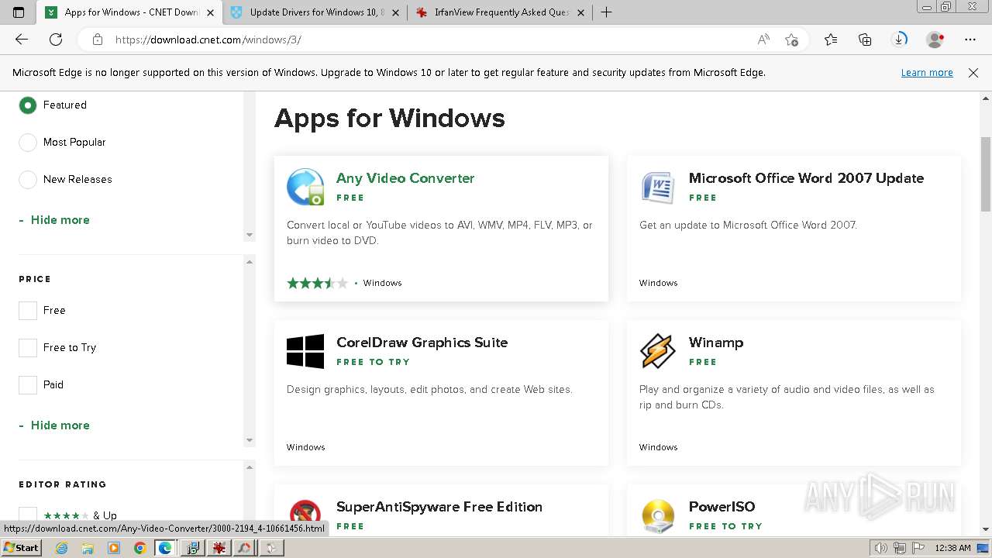Click the 12:38 AM taskbar clock
This screenshot has width=992, height=558.
[952, 548]
